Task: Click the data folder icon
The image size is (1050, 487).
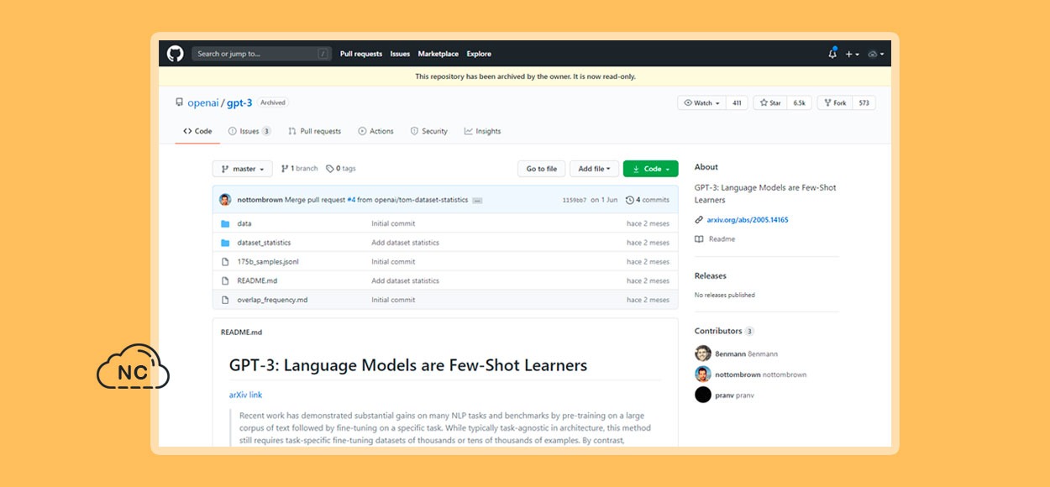Action: (225, 224)
